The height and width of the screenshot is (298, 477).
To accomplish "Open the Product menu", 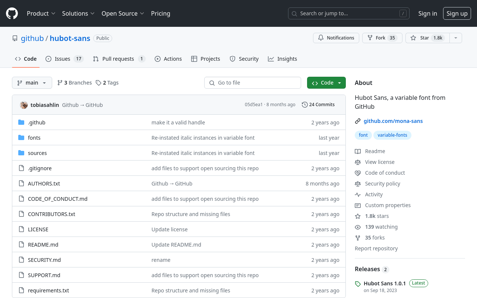I will pos(41,13).
